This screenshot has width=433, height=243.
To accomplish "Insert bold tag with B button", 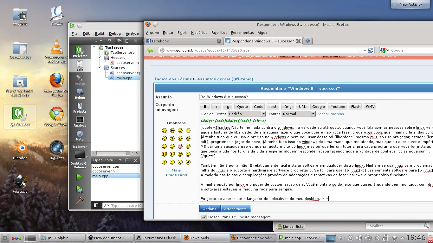I will coord(205,107).
